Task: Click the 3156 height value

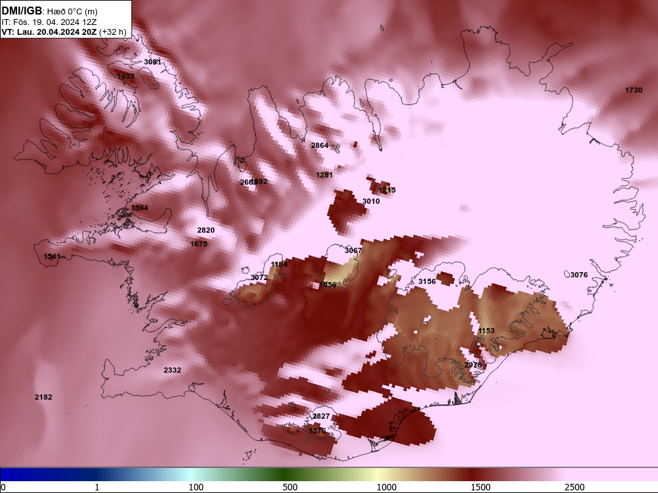Action: coord(427,282)
